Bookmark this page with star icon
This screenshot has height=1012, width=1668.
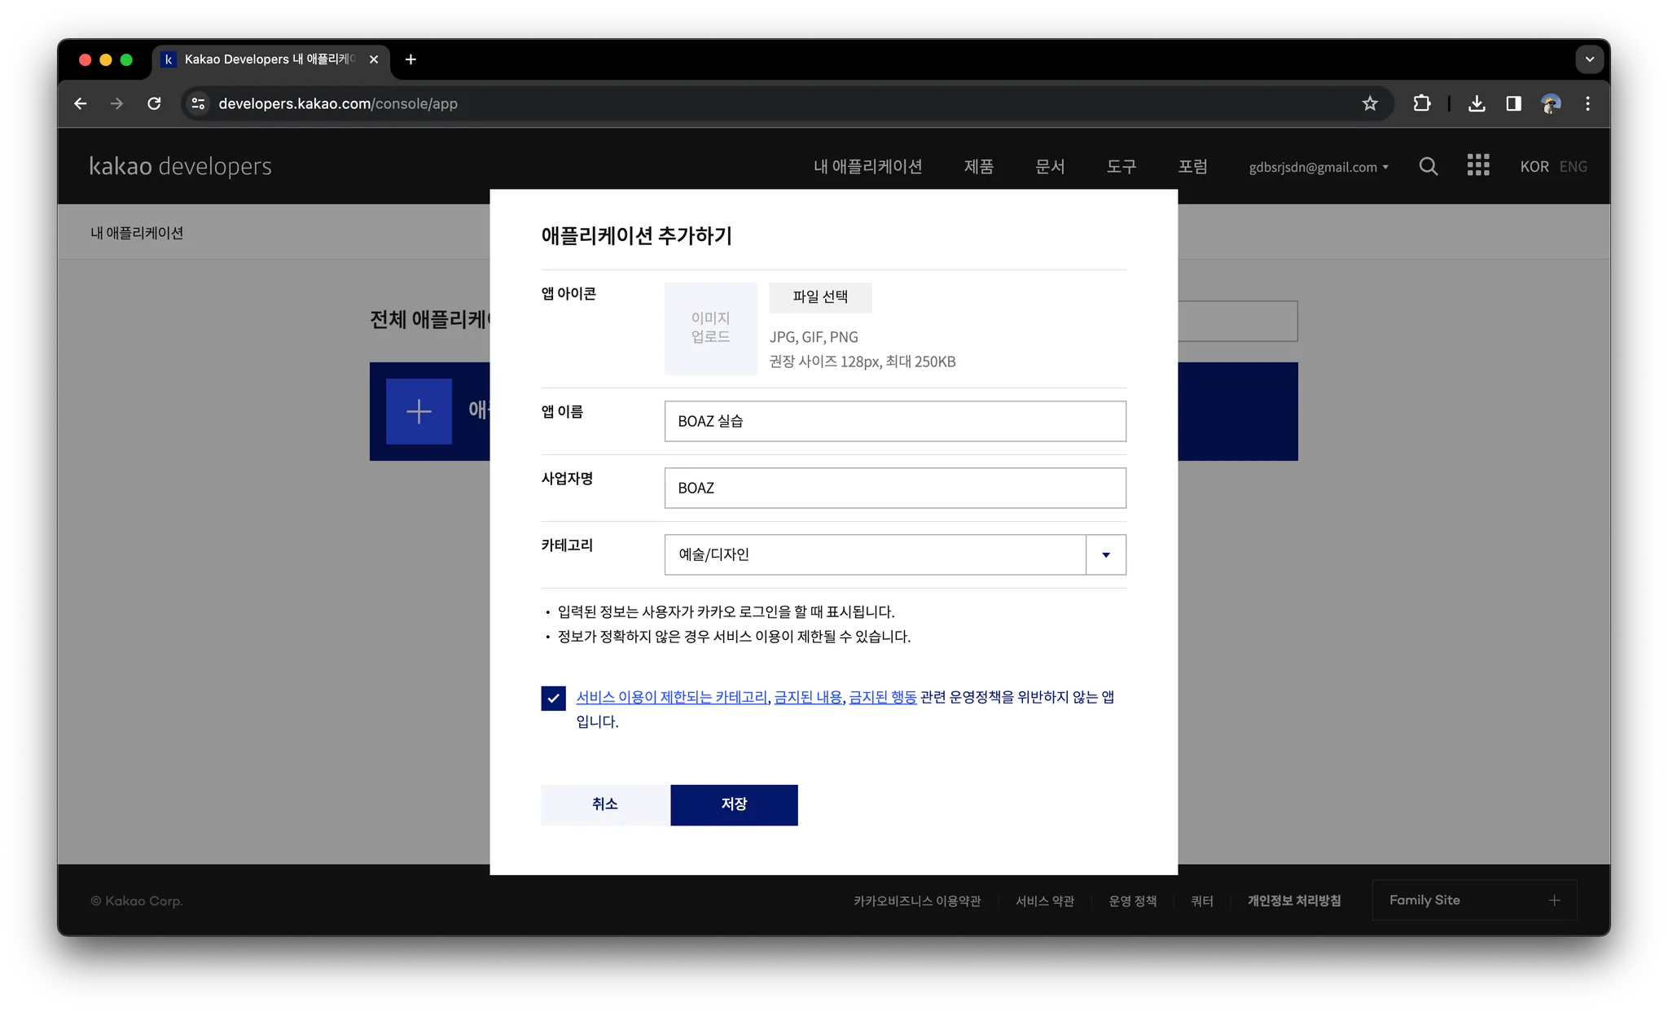tap(1370, 103)
